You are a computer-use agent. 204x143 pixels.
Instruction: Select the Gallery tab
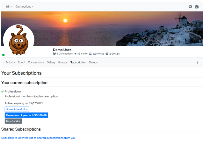point(51,62)
